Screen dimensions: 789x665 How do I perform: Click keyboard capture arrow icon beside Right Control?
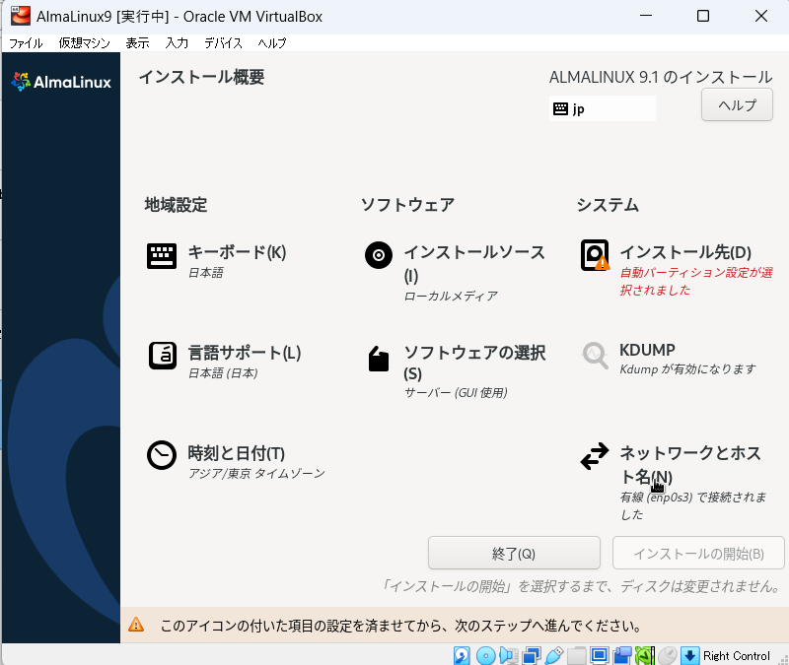[689, 656]
